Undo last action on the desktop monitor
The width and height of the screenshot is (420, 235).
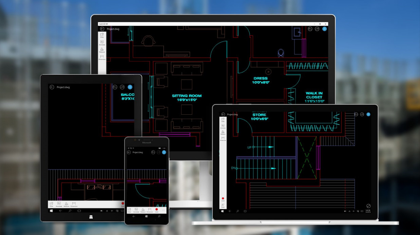(310, 29)
